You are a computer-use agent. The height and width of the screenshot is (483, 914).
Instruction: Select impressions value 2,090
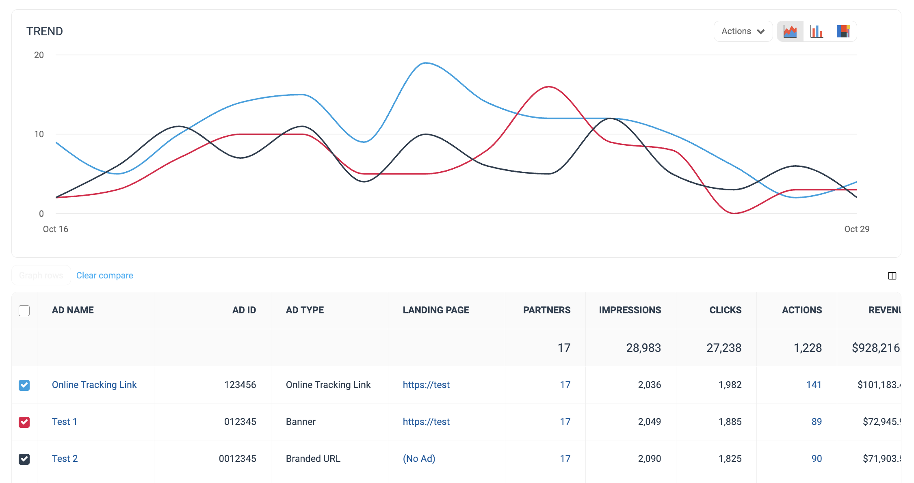point(650,459)
